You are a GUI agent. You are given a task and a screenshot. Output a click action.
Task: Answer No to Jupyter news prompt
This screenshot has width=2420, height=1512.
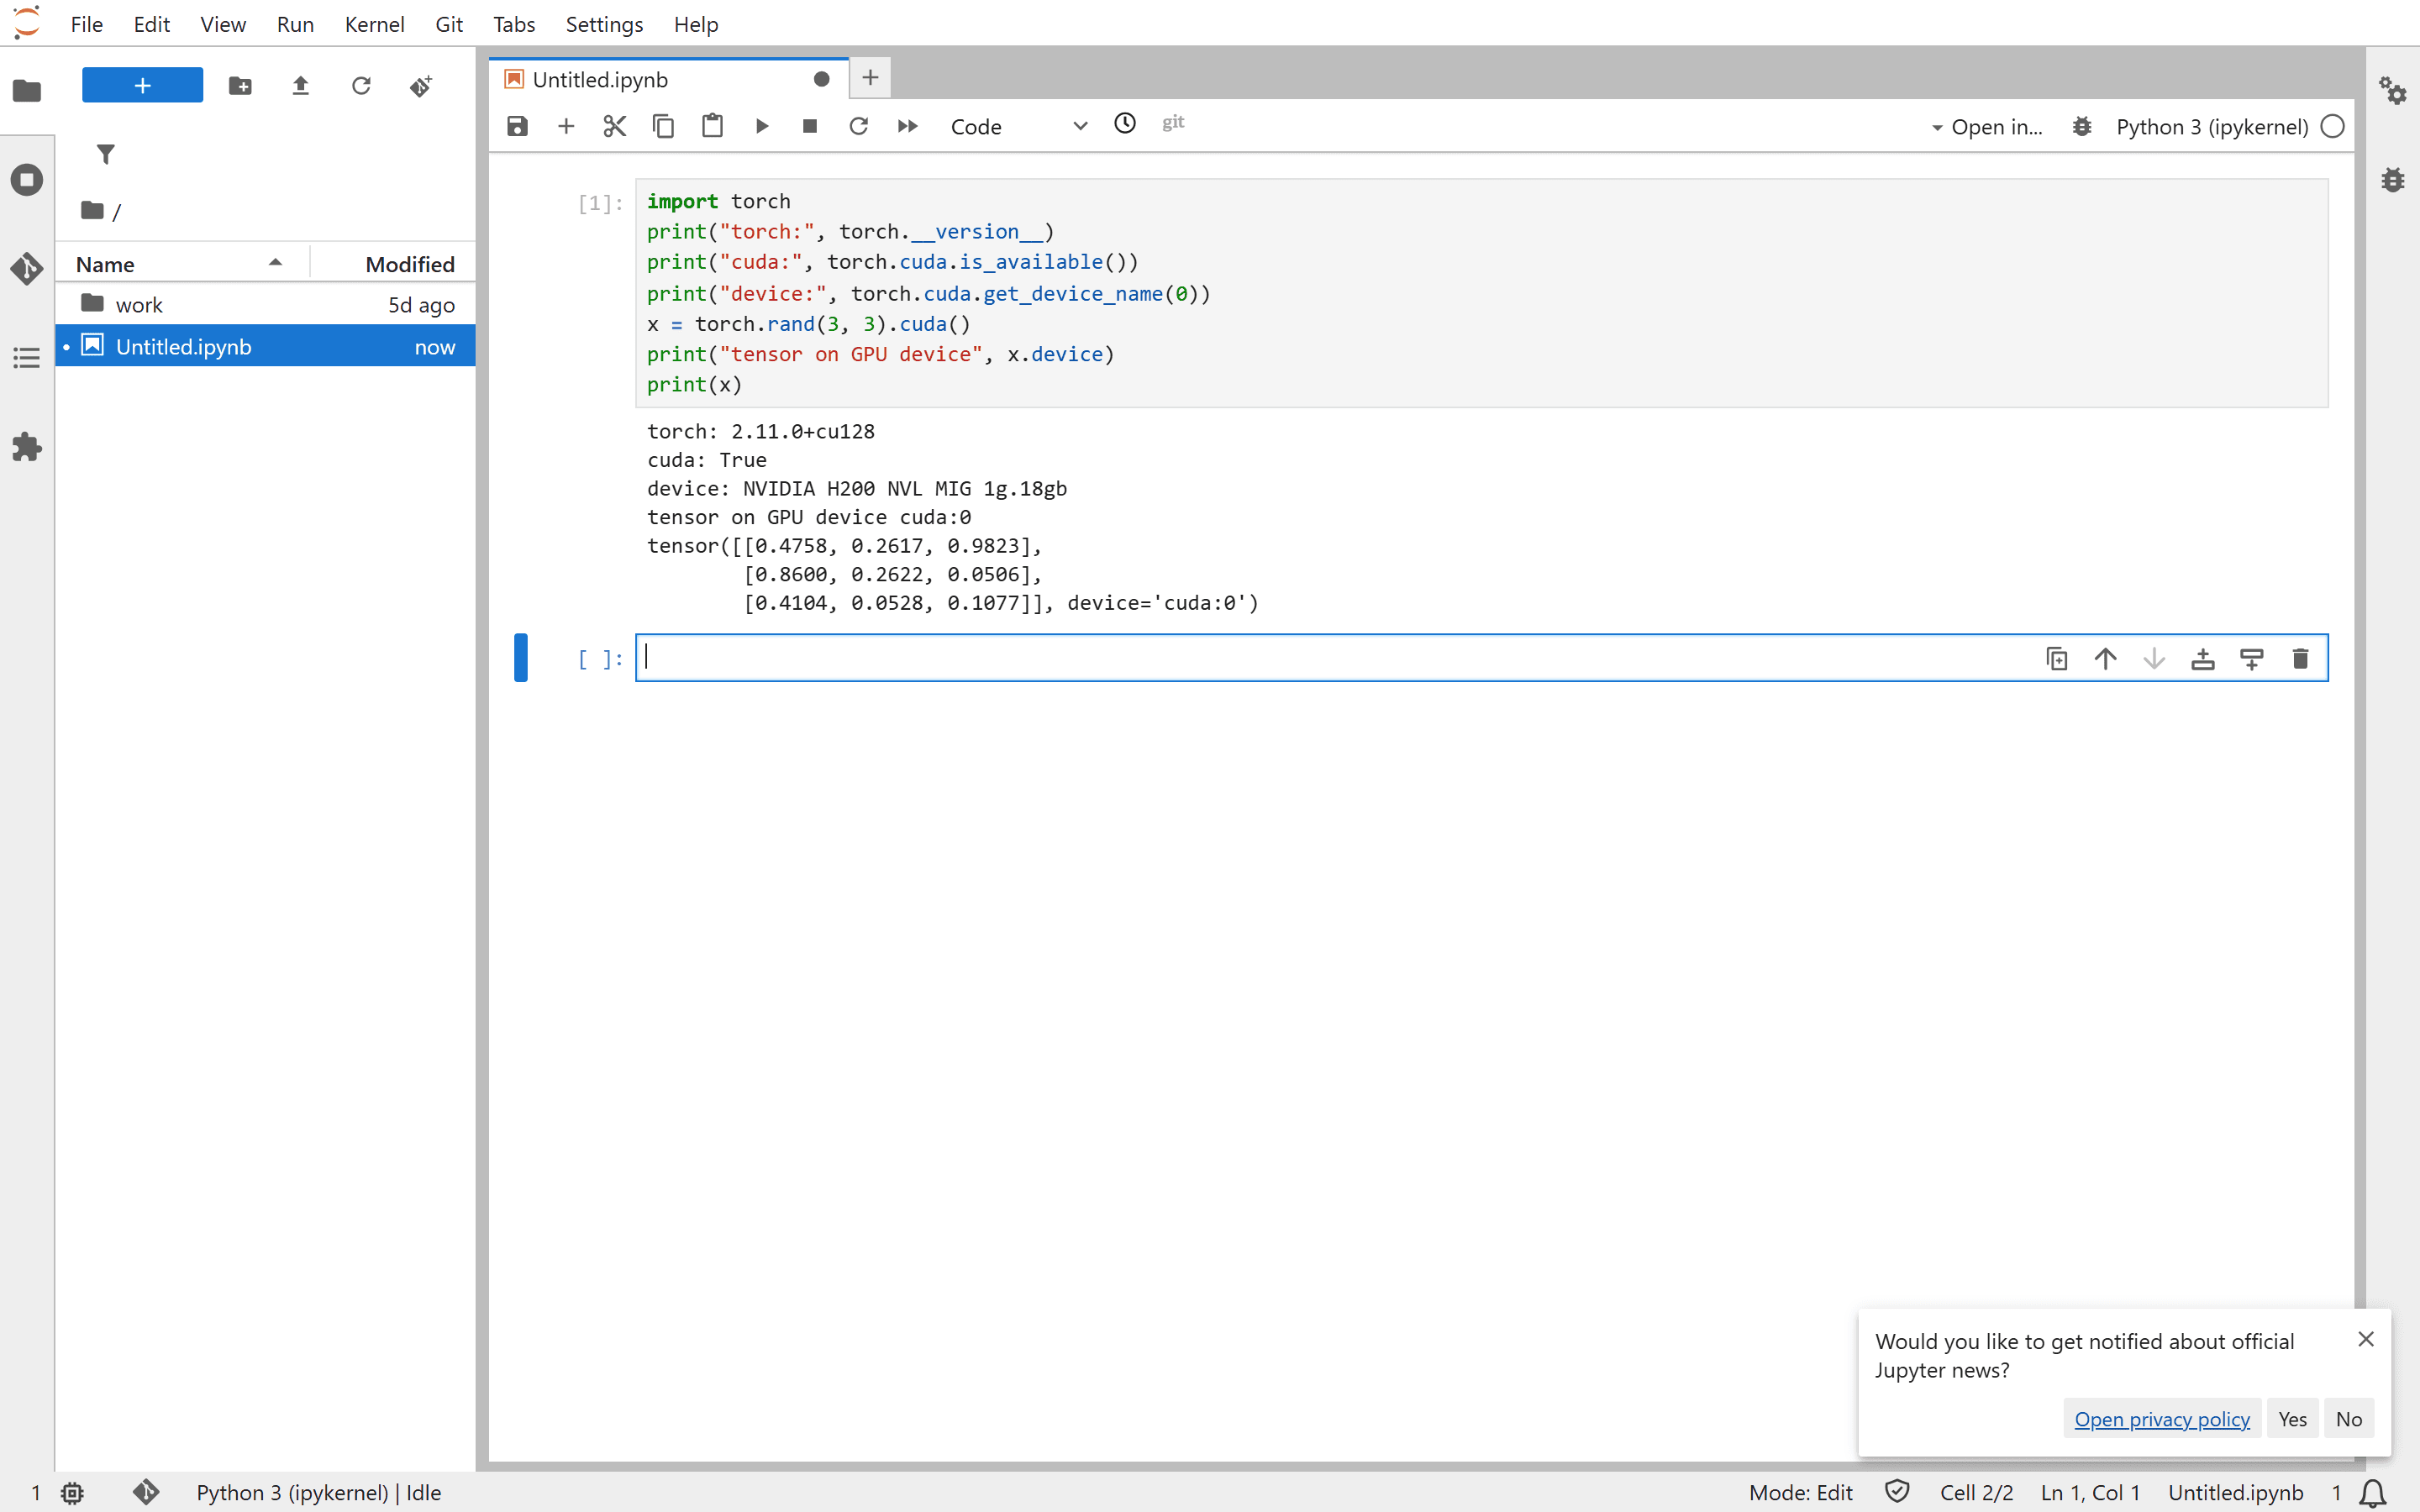point(2348,1419)
